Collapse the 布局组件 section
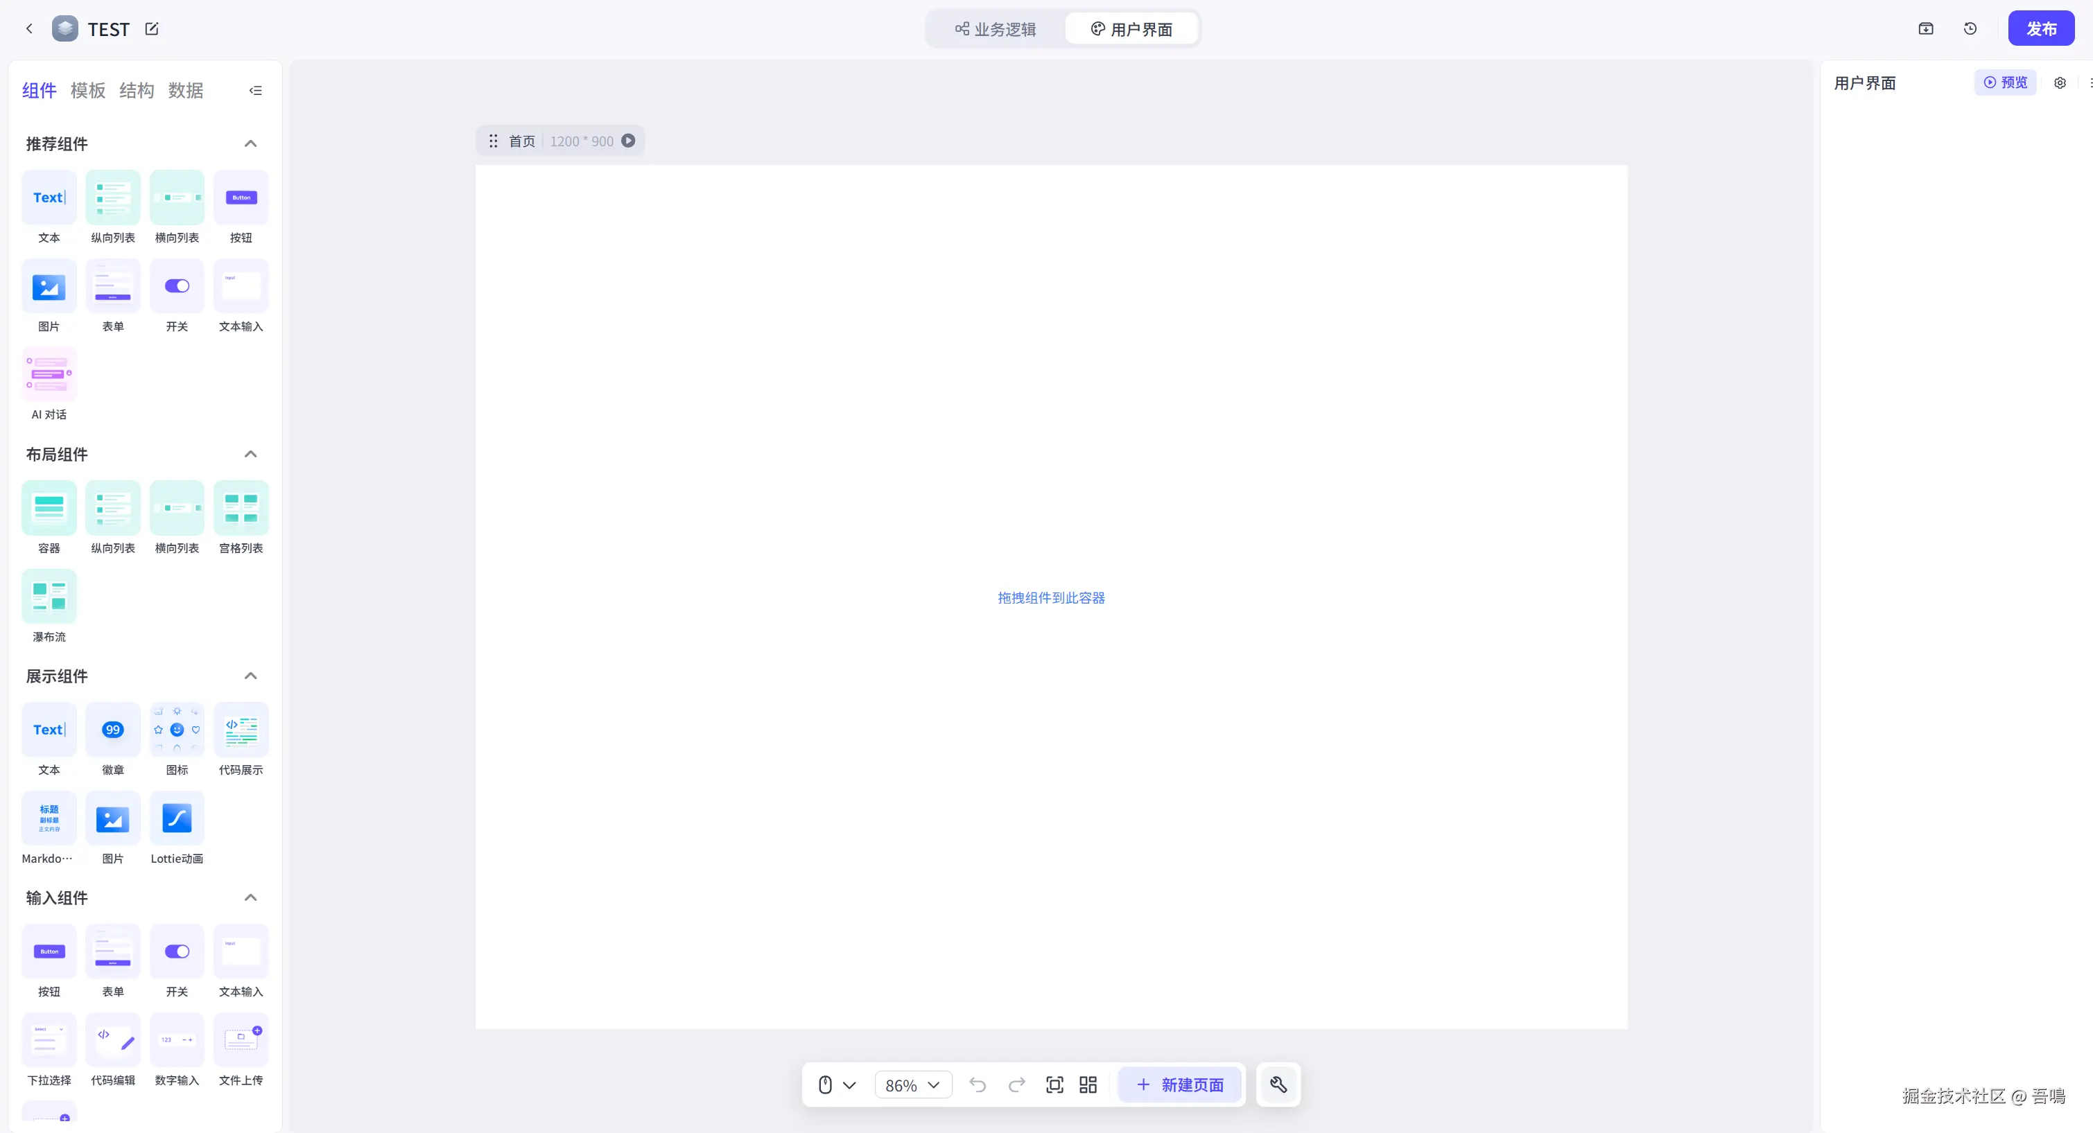This screenshot has height=1133, width=2093. point(250,454)
